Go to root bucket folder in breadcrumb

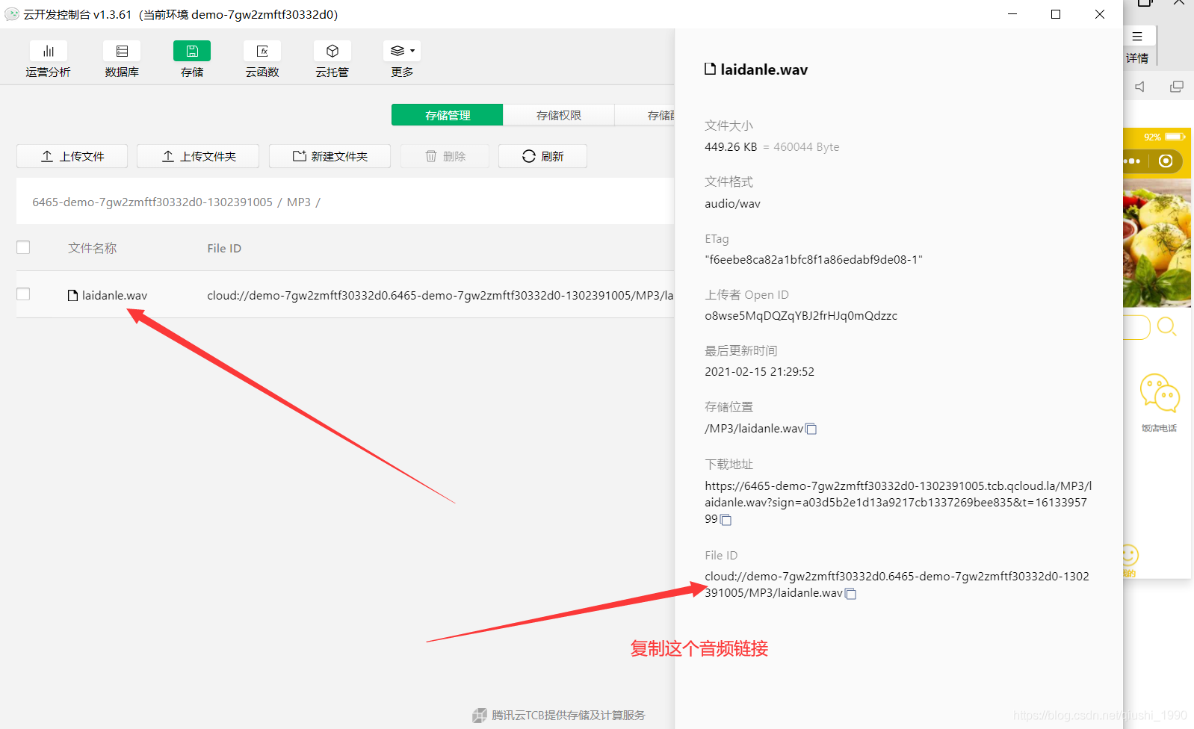152,202
